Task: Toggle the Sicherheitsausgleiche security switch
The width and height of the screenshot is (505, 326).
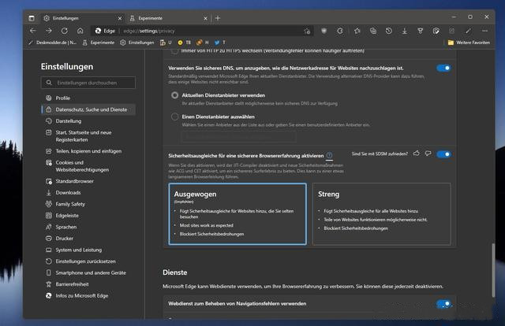Action: (x=443, y=154)
